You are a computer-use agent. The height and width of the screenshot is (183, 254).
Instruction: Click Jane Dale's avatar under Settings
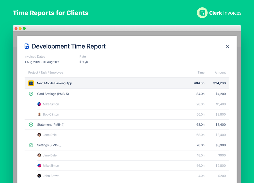coord(39,155)
